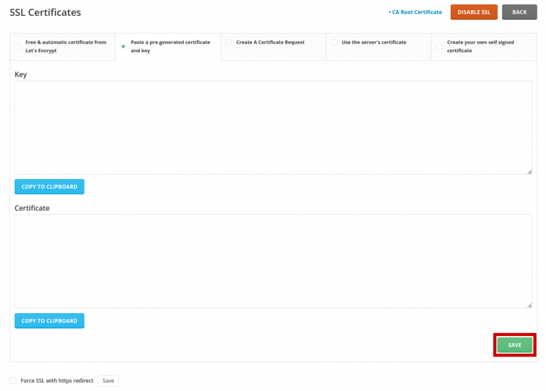
Task: Pick the 'Use the server's certificate' radio button
Action: [334, 42]
